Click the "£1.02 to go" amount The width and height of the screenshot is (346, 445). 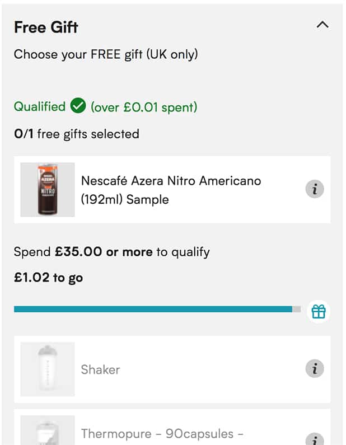[48, 278]
